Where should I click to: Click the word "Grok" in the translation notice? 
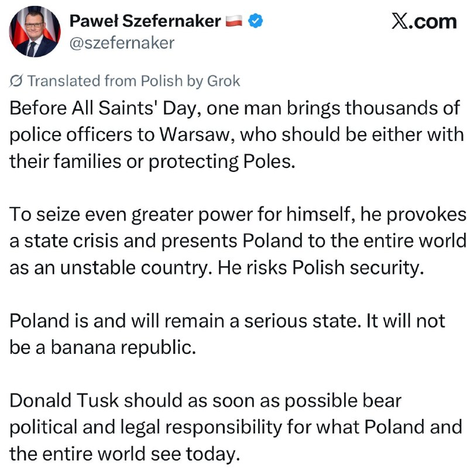[224, 81]
